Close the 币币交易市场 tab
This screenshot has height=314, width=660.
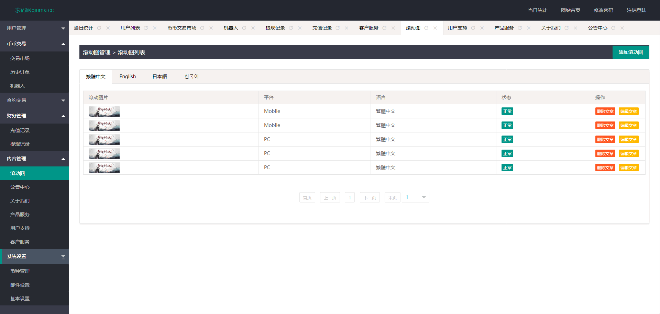[x=211, y=28]
